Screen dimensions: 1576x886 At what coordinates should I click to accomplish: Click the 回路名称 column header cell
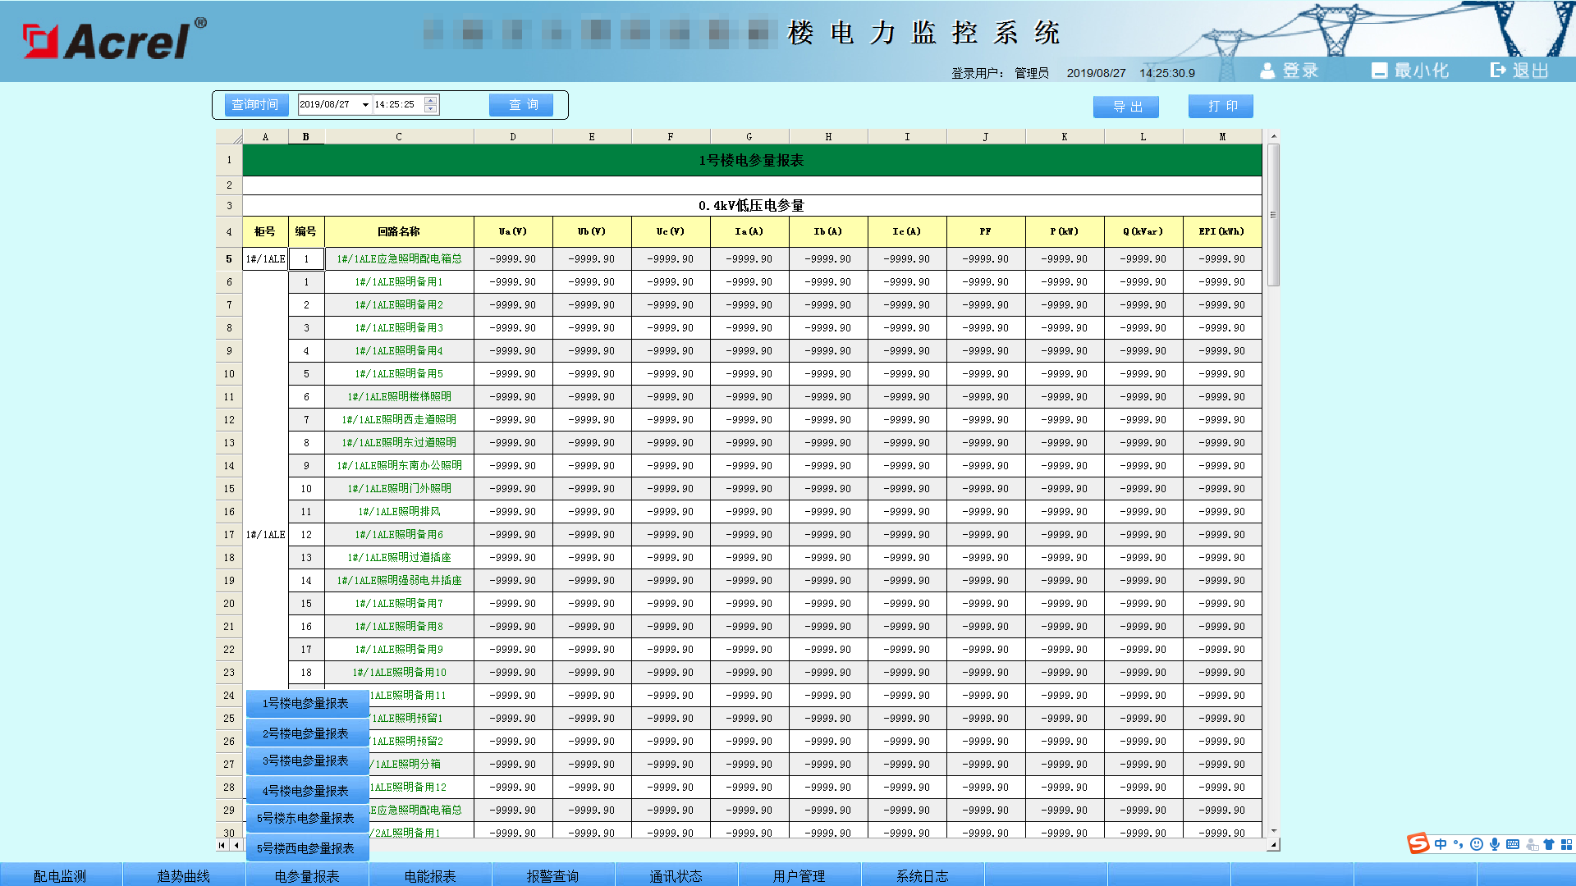[399, 232]
